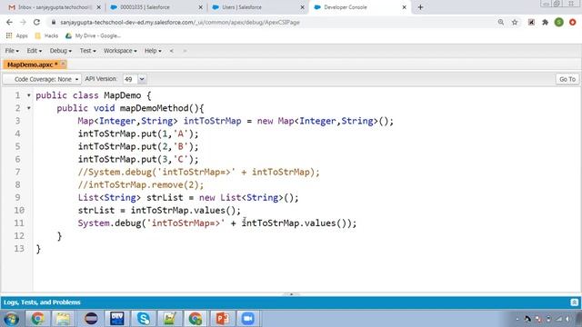582x327 pixels.
Task: Open File Explorer from the taskbar
Action: pos(63,319)
